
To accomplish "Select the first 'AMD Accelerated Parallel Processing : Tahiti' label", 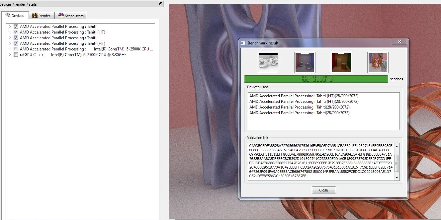I will (x=58, y=27).
